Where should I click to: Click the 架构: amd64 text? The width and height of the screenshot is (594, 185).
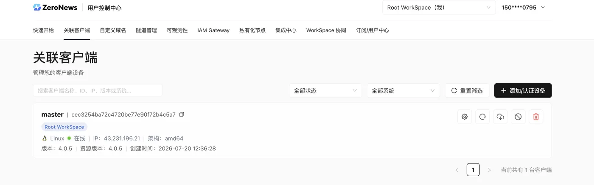pyautogui.click(x=165, y=138)
